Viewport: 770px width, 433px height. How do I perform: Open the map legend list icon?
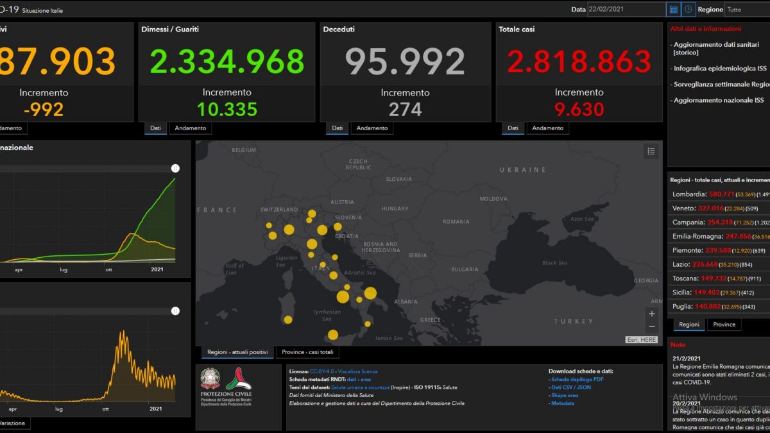pyautogui.click(x=651, y=151)
